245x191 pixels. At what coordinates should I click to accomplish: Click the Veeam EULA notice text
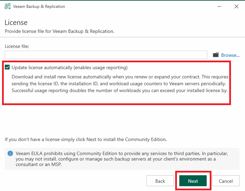pyautogui.click(x=122, y=159)
